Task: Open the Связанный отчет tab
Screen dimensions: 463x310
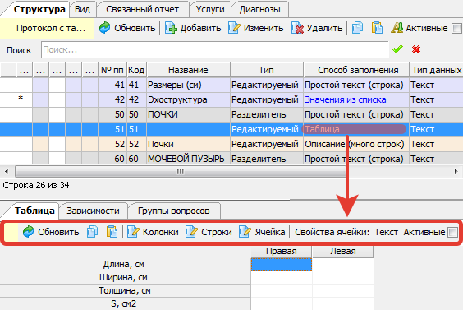Action: coord(142,9)
